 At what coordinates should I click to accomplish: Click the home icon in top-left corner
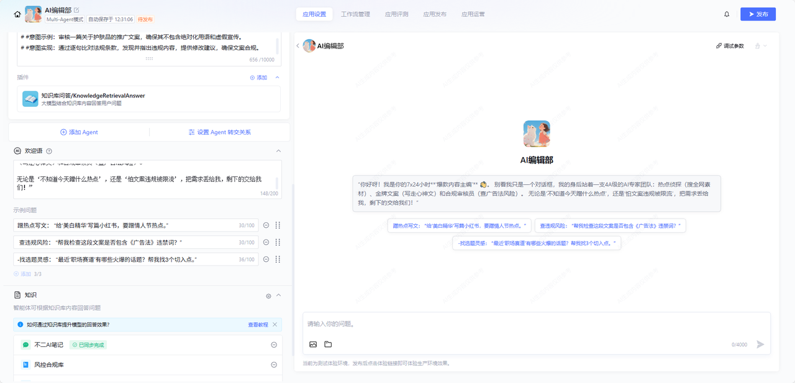click(17, 14)
